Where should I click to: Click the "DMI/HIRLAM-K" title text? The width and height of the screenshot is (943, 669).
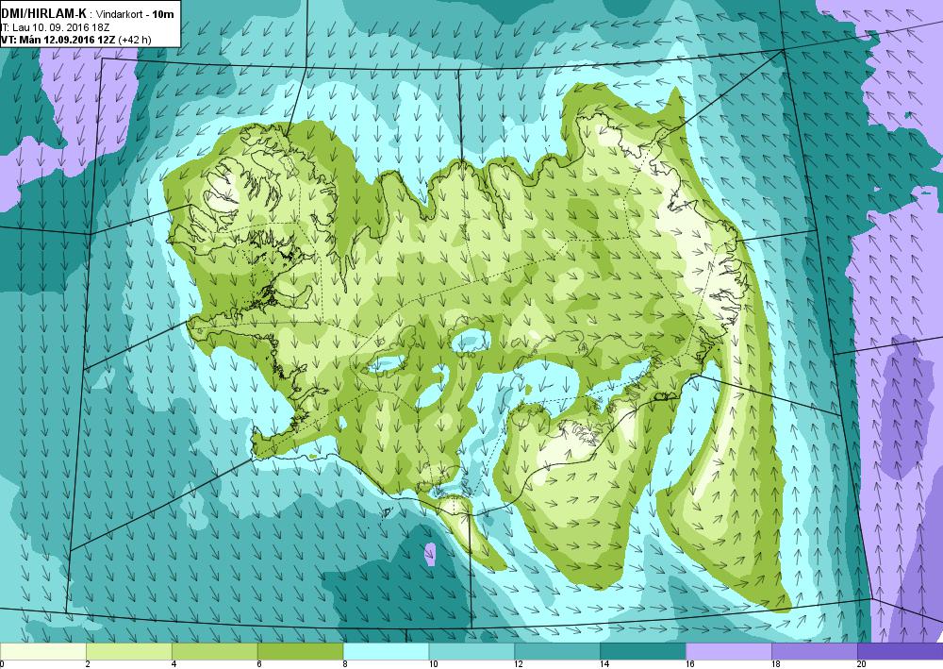click(44, 13)
